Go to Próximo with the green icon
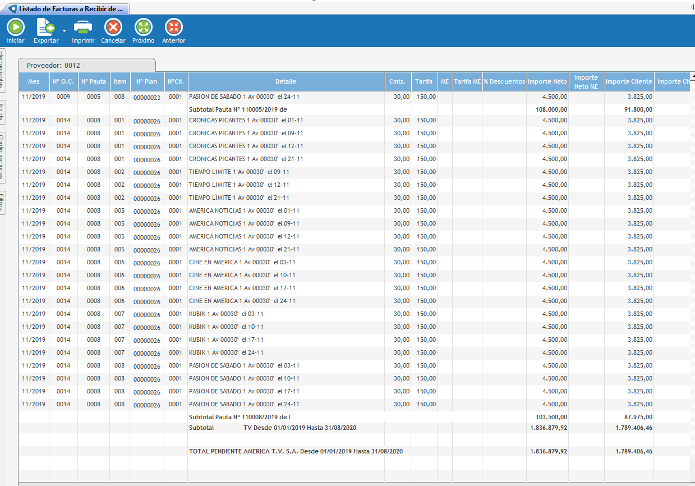 point(143,27)
